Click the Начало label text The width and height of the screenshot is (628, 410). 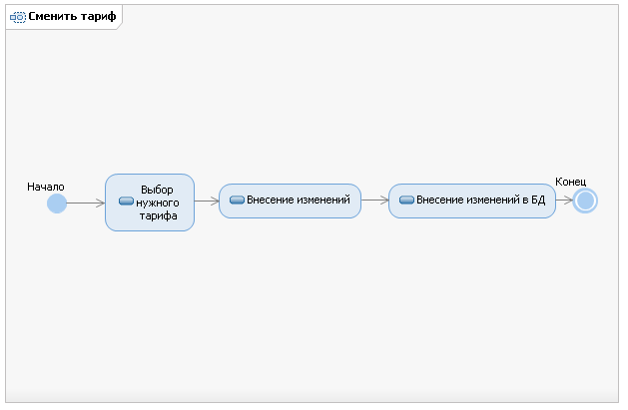pos(46,187)
